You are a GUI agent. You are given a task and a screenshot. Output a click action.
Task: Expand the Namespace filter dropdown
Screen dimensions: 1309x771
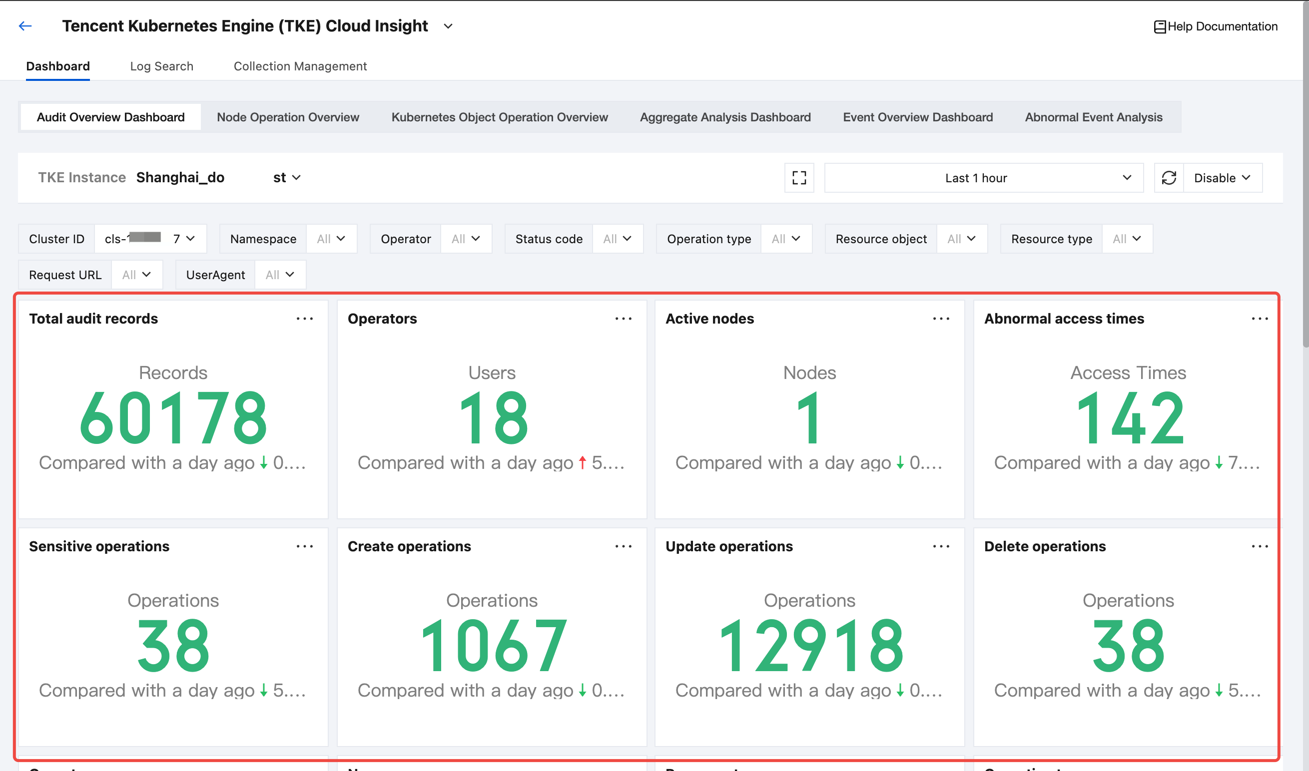(331, 239)
